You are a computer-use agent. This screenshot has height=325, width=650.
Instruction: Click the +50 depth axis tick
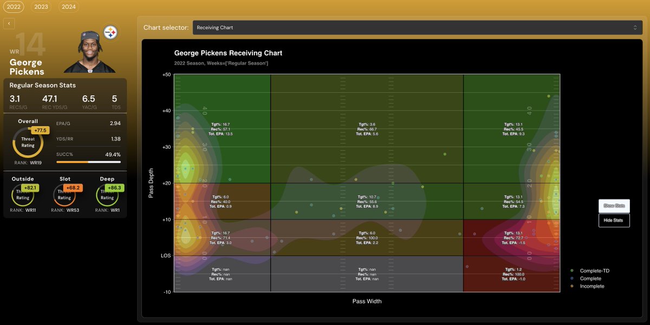166,74
